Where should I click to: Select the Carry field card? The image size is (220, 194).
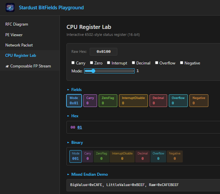point(90,101)
